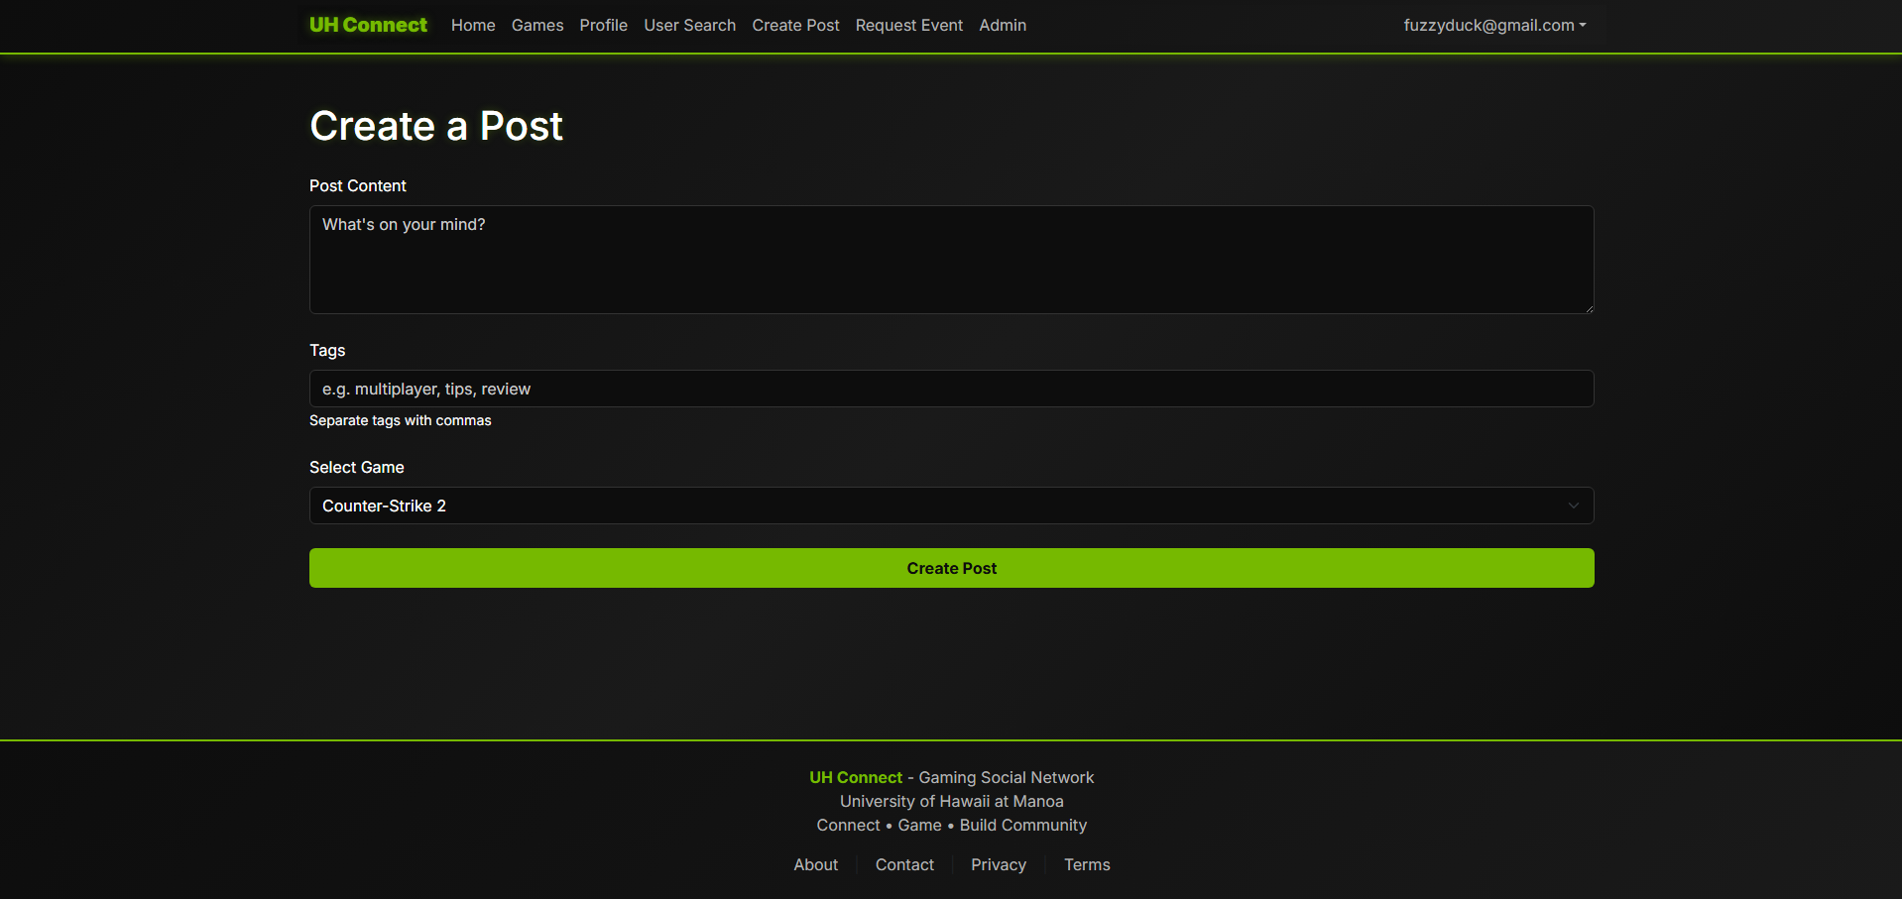This screenshot has width=1902, height=899.
Task: Open the Profile page
Action: pos(603,25)
